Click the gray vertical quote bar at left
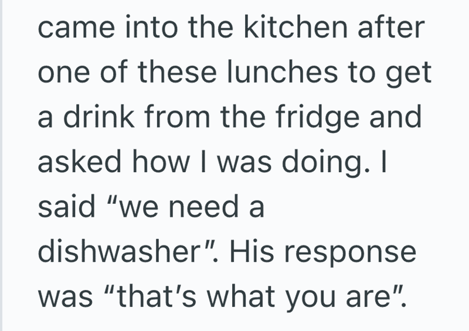Screen dimensions: 469x331 (1, 165)
